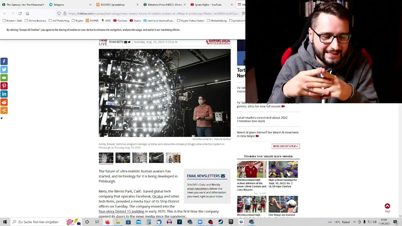Open YouTube bookmark
Viewport: 402px width, 226px height.
coord(120,21)
